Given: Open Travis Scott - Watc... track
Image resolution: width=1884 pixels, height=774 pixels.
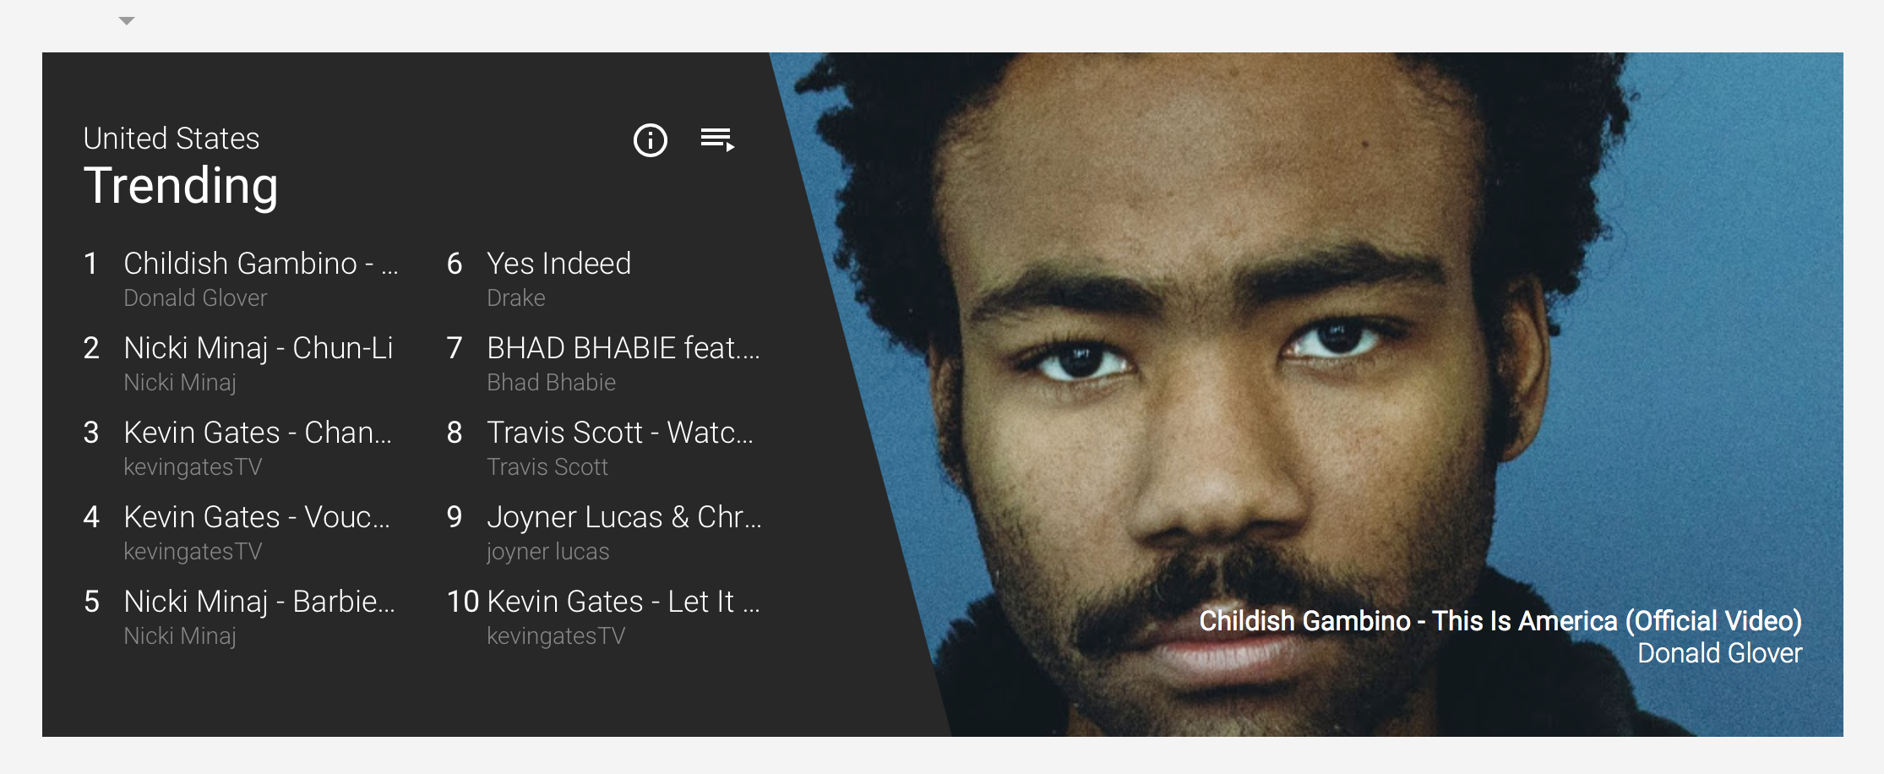Looking at the screenshot, I should coord(620,433).
